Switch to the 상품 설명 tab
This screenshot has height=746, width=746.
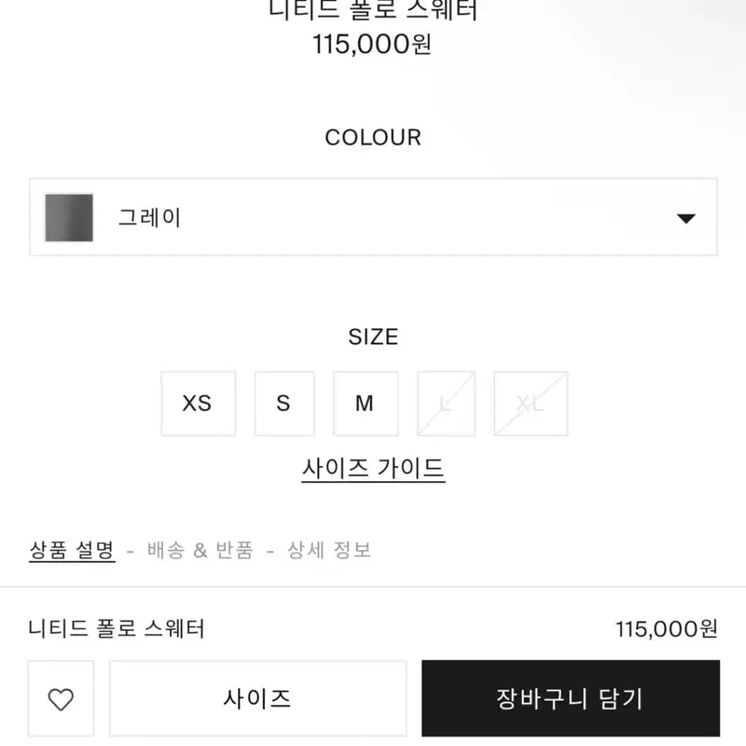click(71, 550)
